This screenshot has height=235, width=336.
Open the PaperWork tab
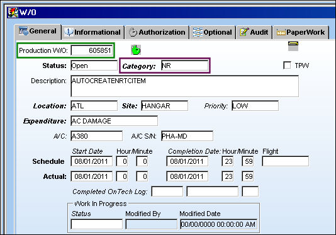[x=301, y=32]
